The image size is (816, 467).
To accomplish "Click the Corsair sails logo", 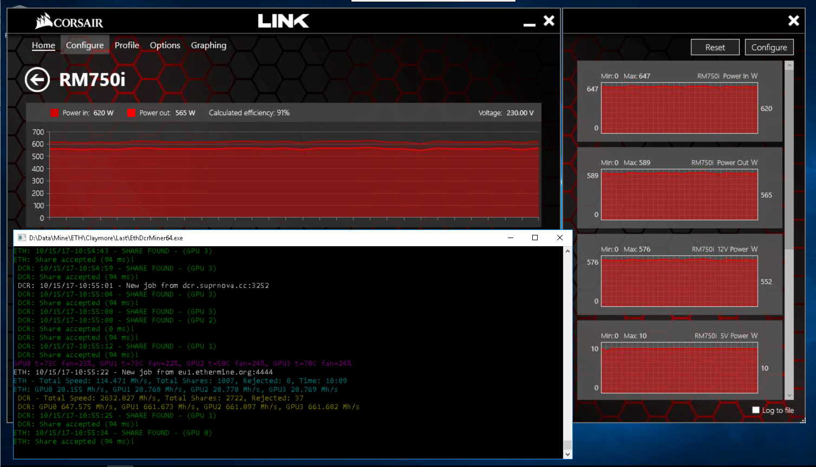I will (43, 21).
